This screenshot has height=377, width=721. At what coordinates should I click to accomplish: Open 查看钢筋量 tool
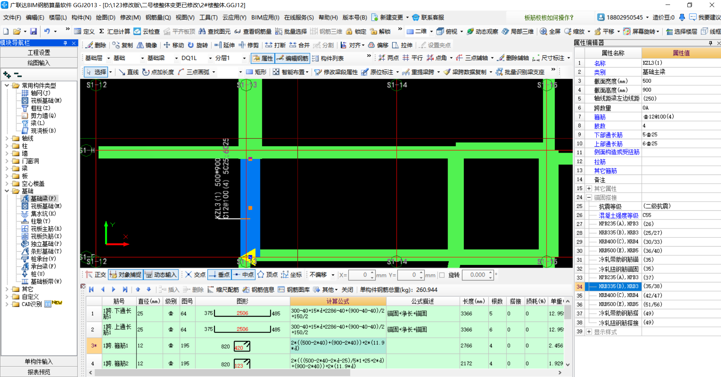click(253, 31)
